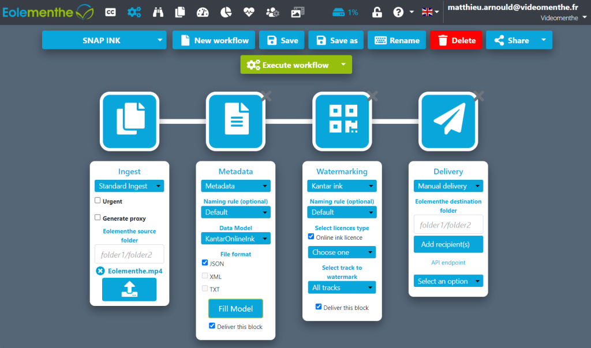
Task: Open the users settings icon
Action: tap(272, 13)
